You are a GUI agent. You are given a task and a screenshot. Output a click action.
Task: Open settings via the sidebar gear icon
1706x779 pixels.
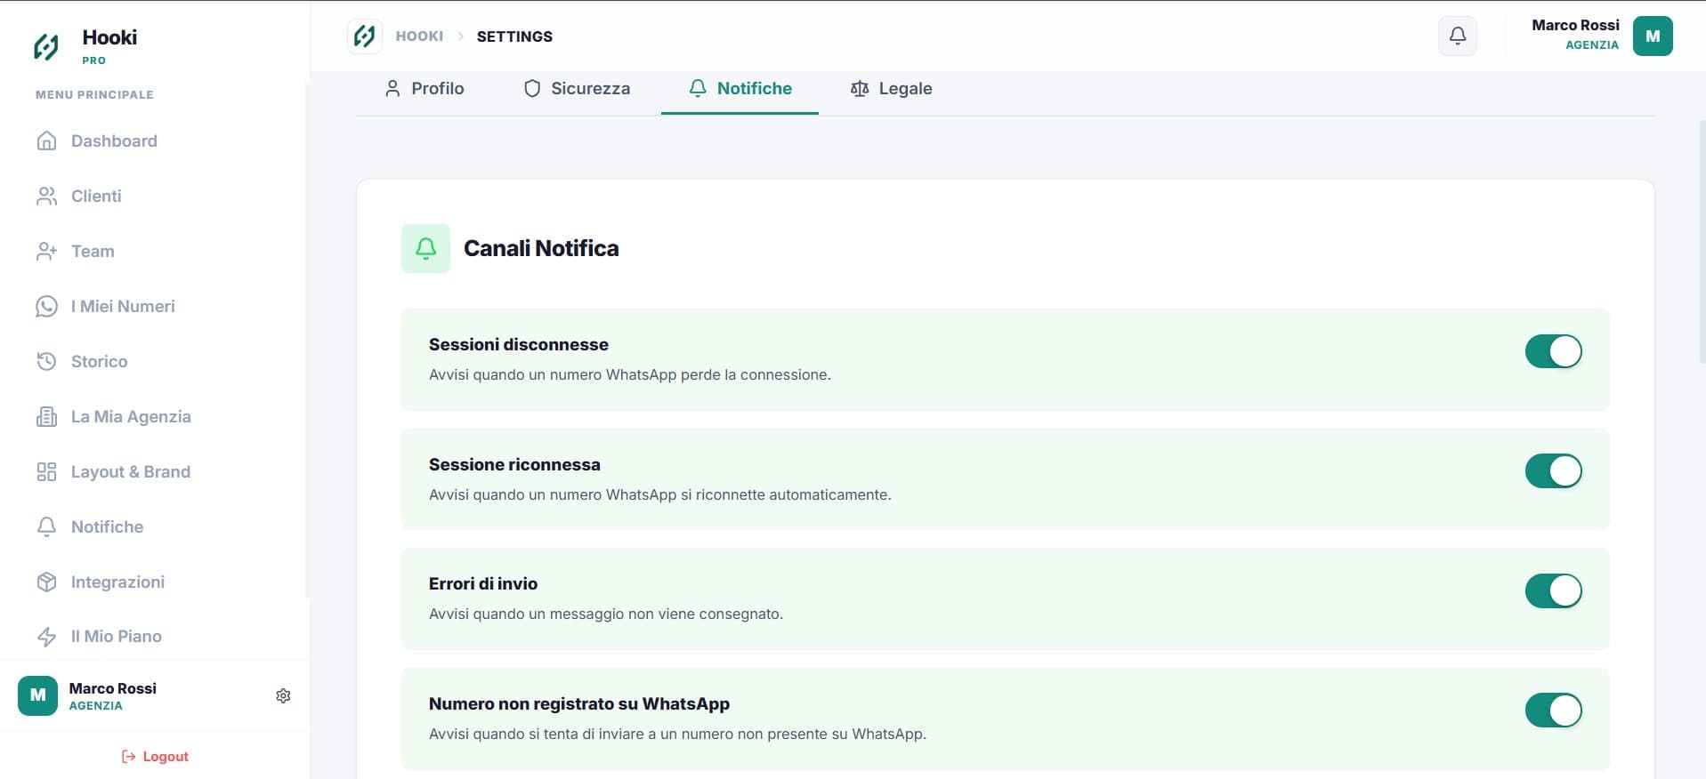pos(283,695)
